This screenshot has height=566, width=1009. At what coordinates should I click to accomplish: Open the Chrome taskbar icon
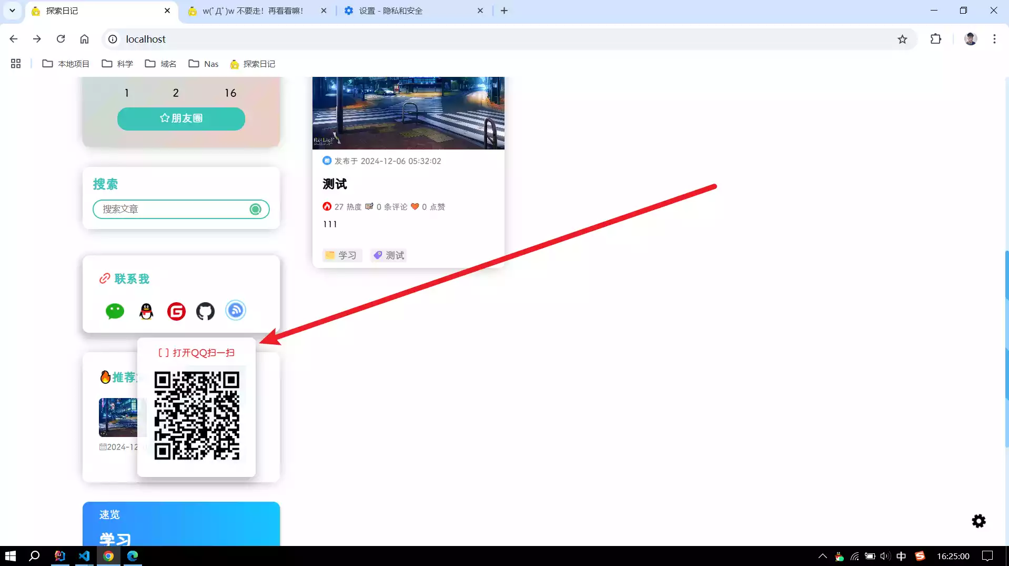click(108, 556)
